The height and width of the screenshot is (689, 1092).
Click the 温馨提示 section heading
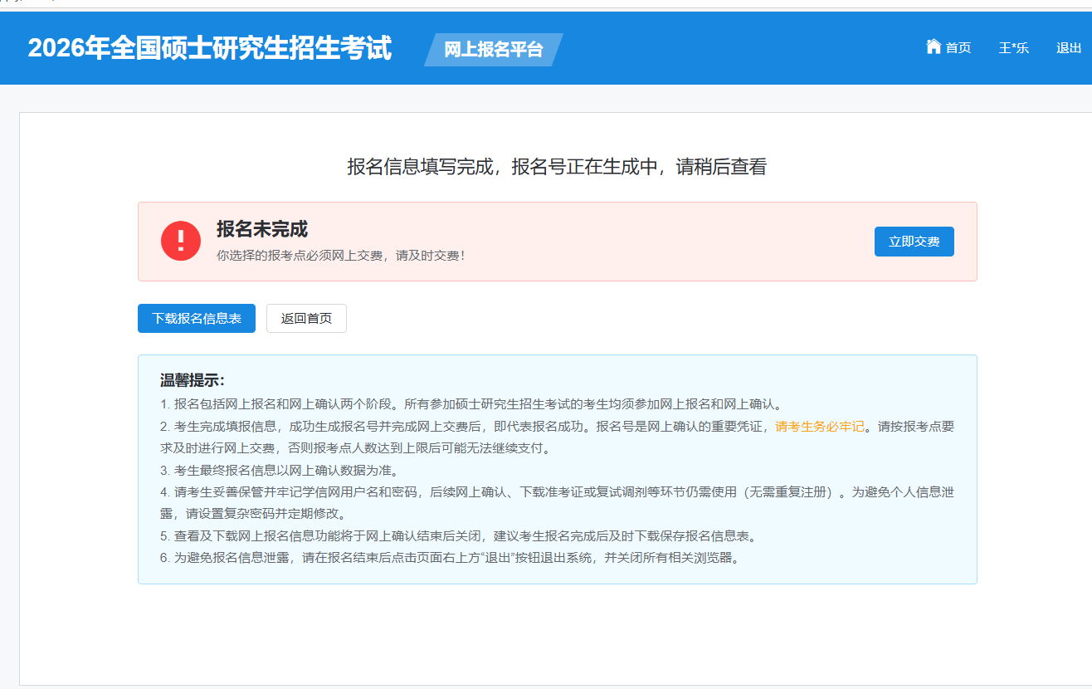tap(193, 381)
